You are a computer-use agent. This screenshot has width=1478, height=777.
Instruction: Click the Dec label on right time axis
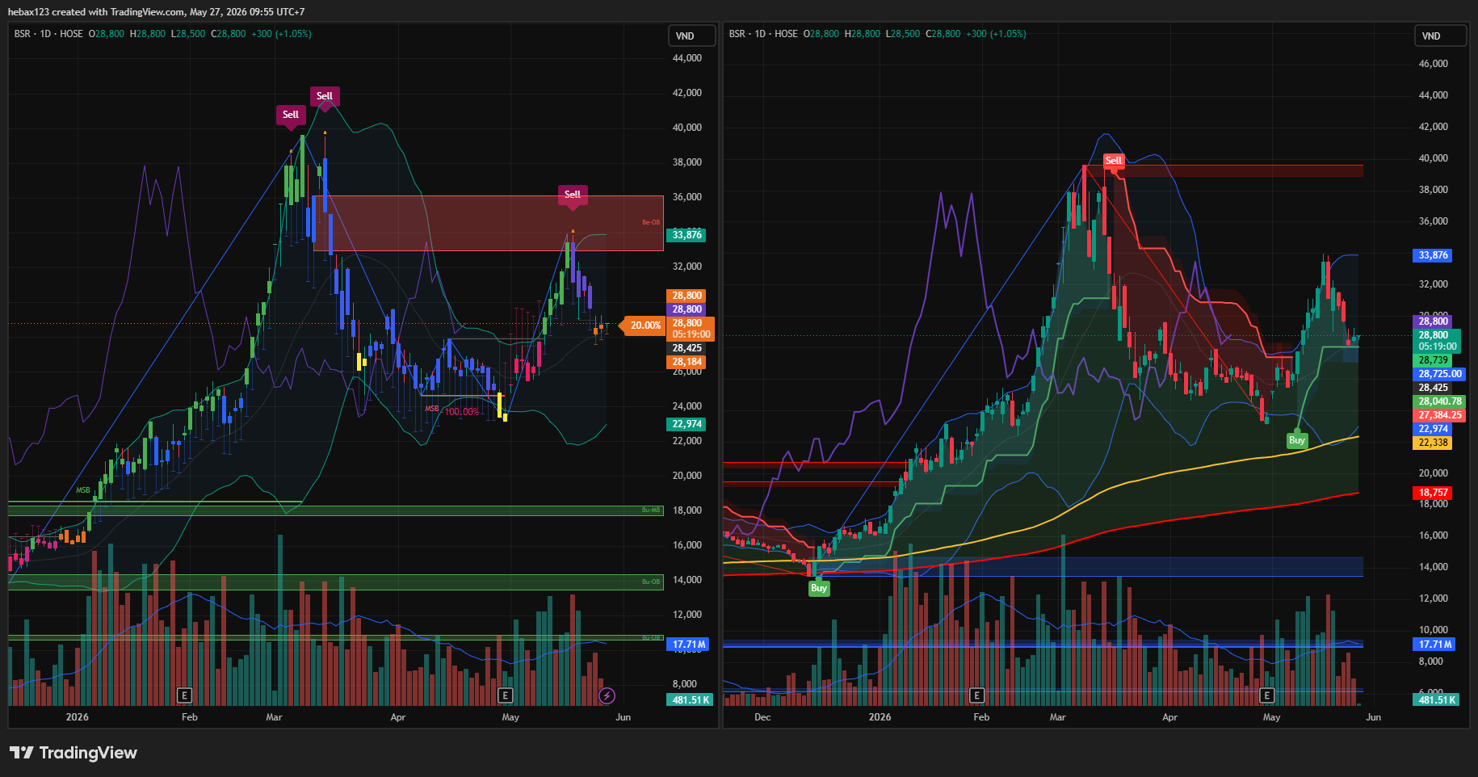pyautogui.click(x=762, y=717)
